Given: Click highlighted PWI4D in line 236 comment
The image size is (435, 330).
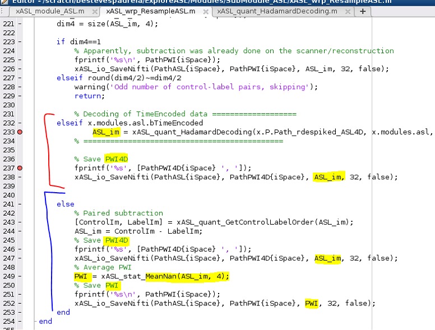Looking at the screenshot, I should tap(117, 159).
